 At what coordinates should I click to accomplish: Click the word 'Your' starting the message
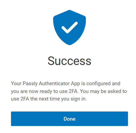[x=16, y=84]
